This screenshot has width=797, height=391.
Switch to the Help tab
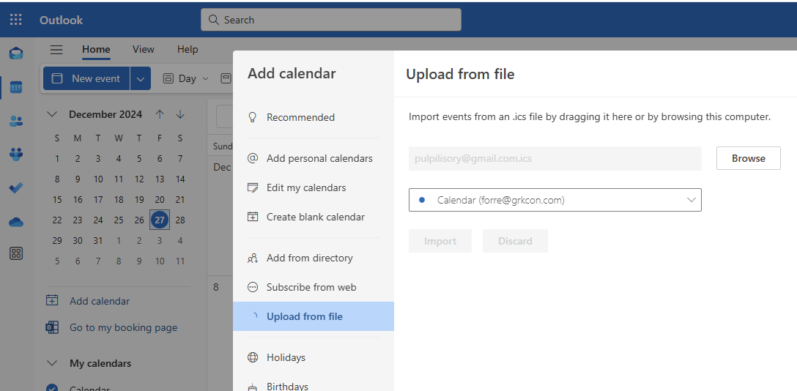coord(188,49)
